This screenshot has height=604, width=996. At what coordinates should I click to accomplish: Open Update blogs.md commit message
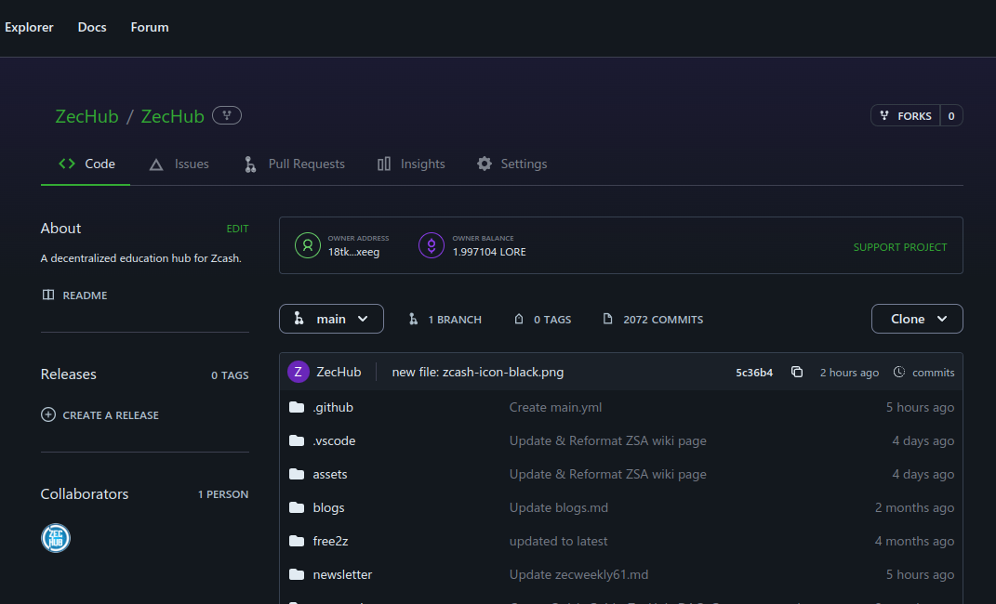pyautogui.click(x=558, y=507)
